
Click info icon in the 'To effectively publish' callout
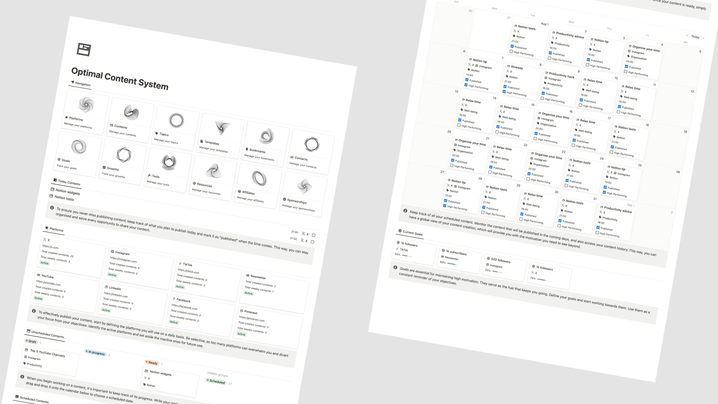pos(34,311)
